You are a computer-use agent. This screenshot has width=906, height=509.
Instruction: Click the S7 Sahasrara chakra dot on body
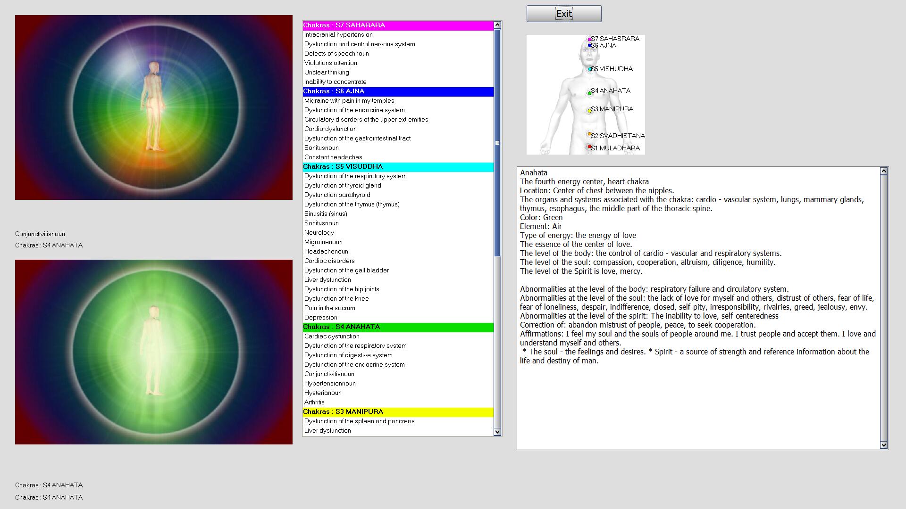(589, 39)
